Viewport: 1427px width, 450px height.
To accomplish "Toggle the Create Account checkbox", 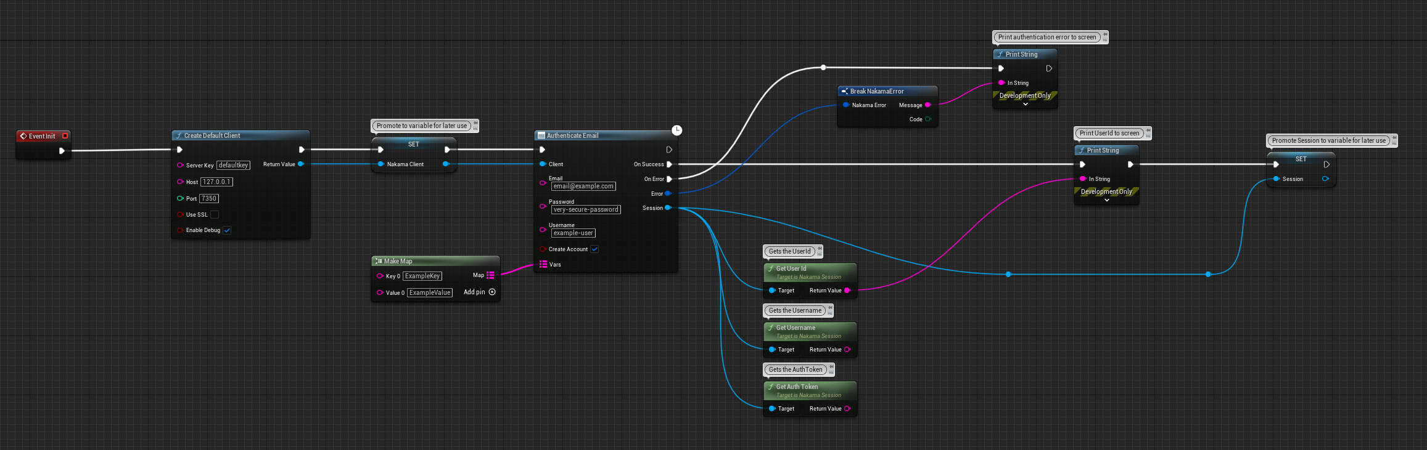I will click(594, 249).
